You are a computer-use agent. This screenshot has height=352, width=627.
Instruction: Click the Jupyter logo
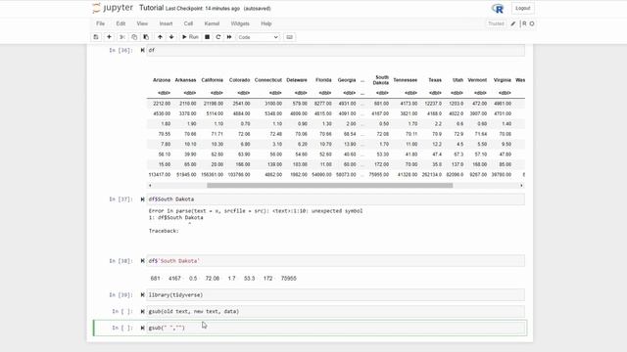pyautogui.click(x=114, y=8)
